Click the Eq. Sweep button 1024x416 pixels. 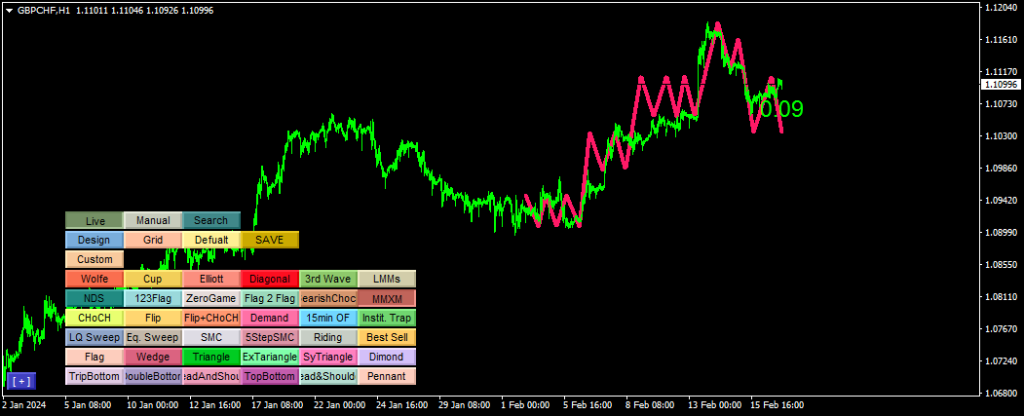point(153,338)
